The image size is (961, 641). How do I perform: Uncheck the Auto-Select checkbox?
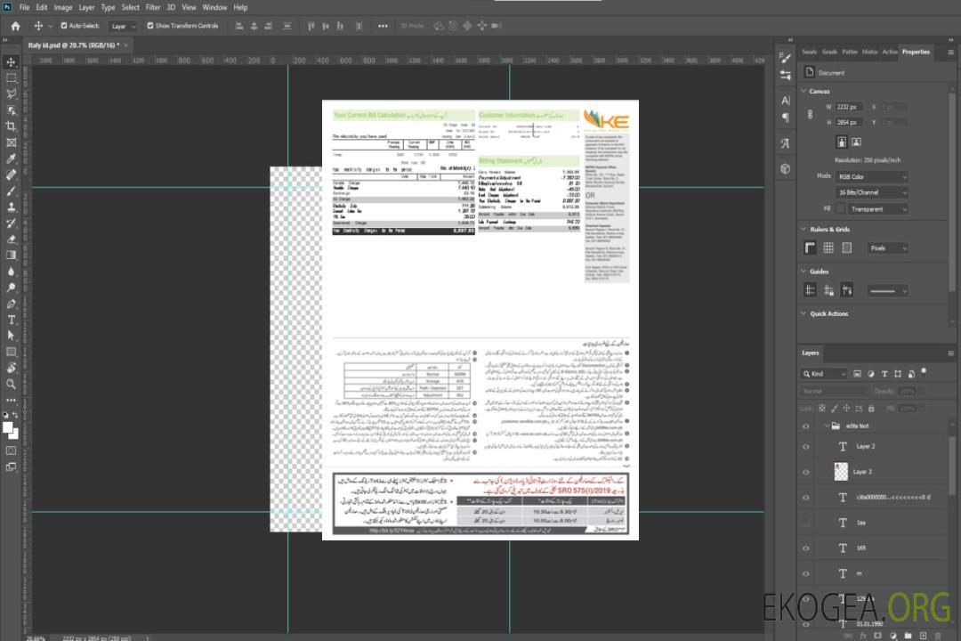click(x=63, y=26)
